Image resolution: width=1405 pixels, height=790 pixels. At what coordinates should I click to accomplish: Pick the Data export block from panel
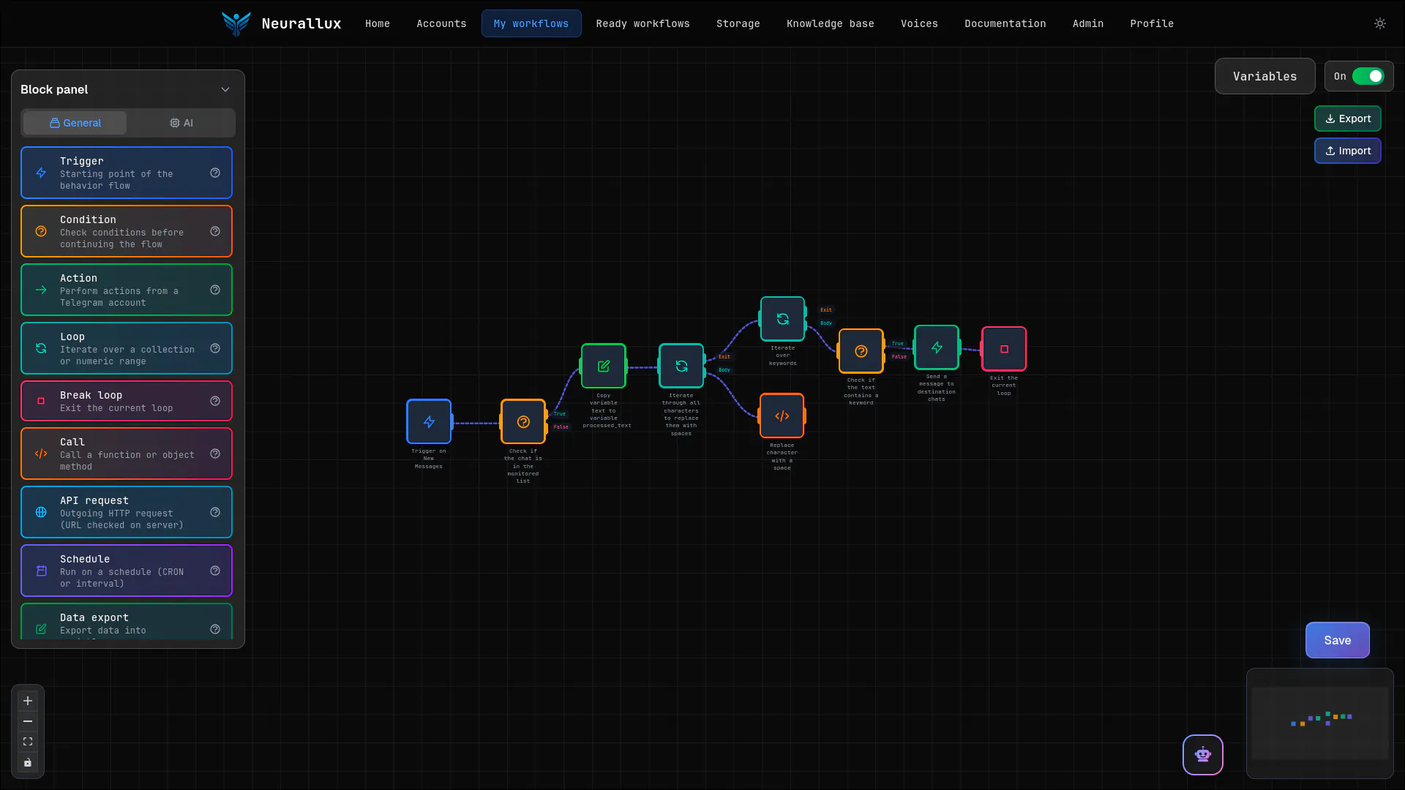tap(127, 622)
